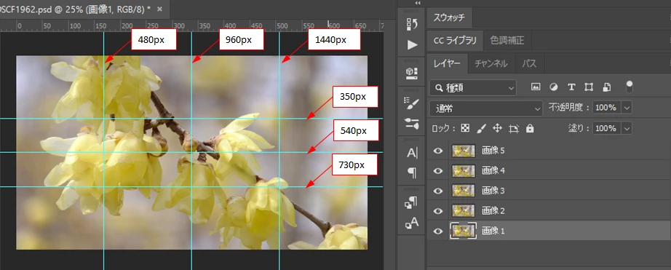
Task: Hide layer 画像 4
Action: pyautogui.click(x=438, y=171)
